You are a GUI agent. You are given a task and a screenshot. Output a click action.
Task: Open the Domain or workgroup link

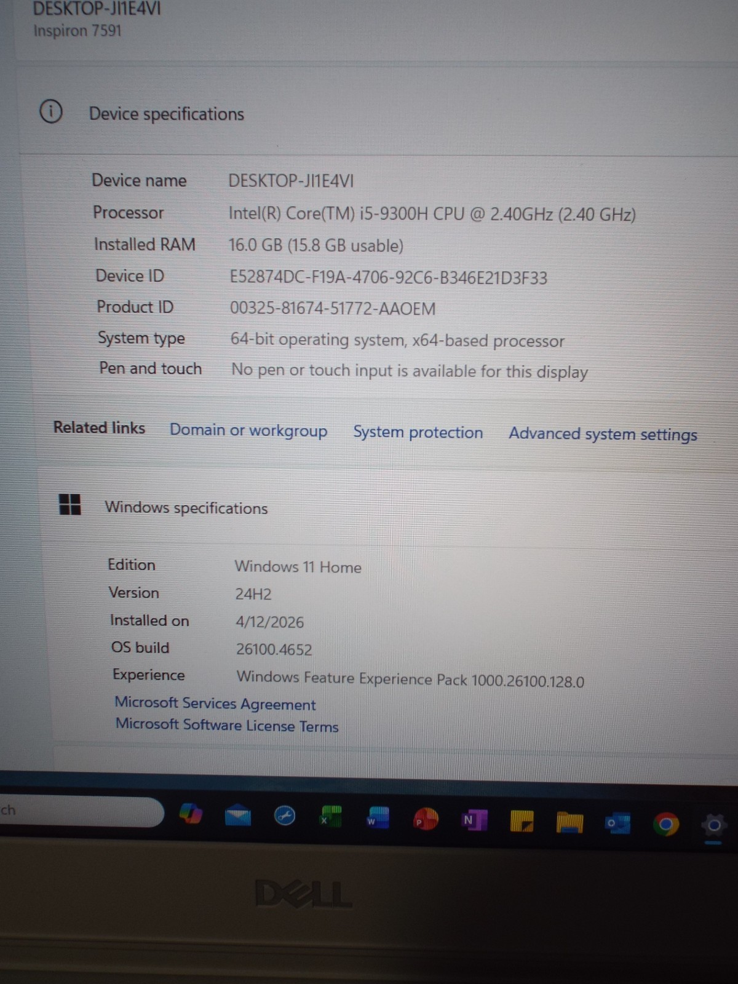[x=248, y=430]
